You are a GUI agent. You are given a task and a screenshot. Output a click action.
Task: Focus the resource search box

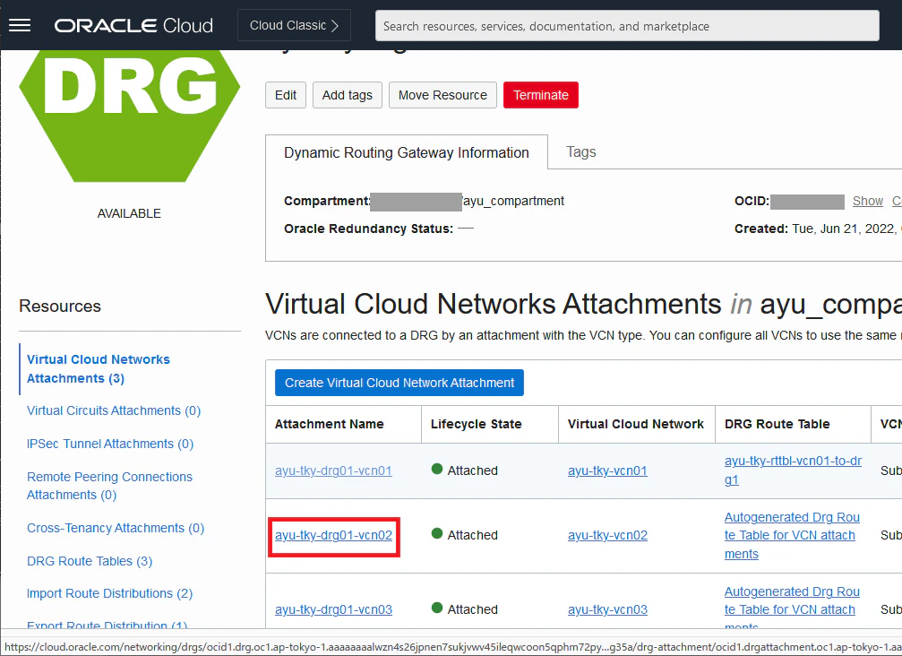[627, 26]
